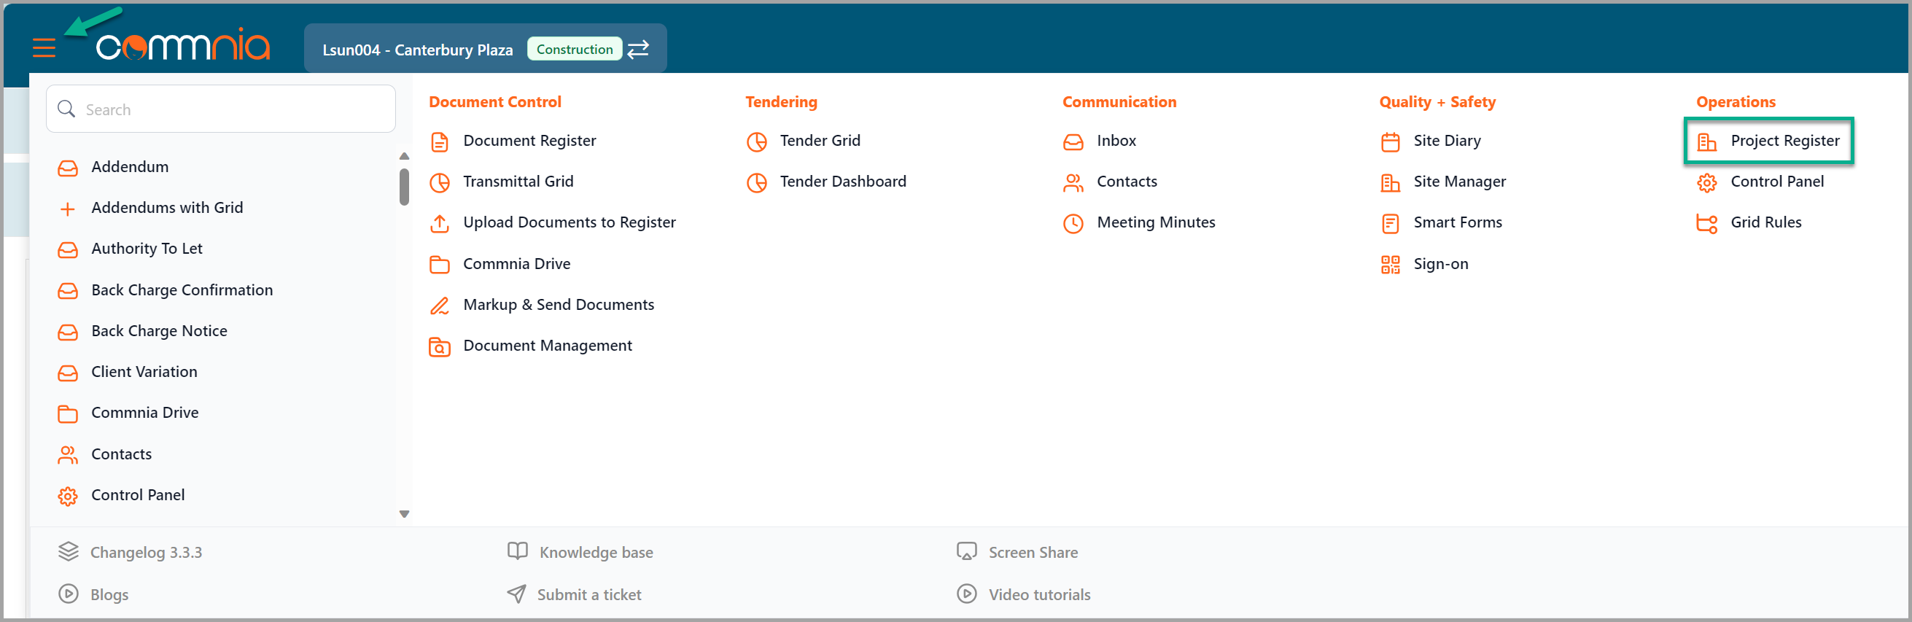Click folder icon beside sidebar Commnia Drive
1912x622 pixels.
(68, 413)
